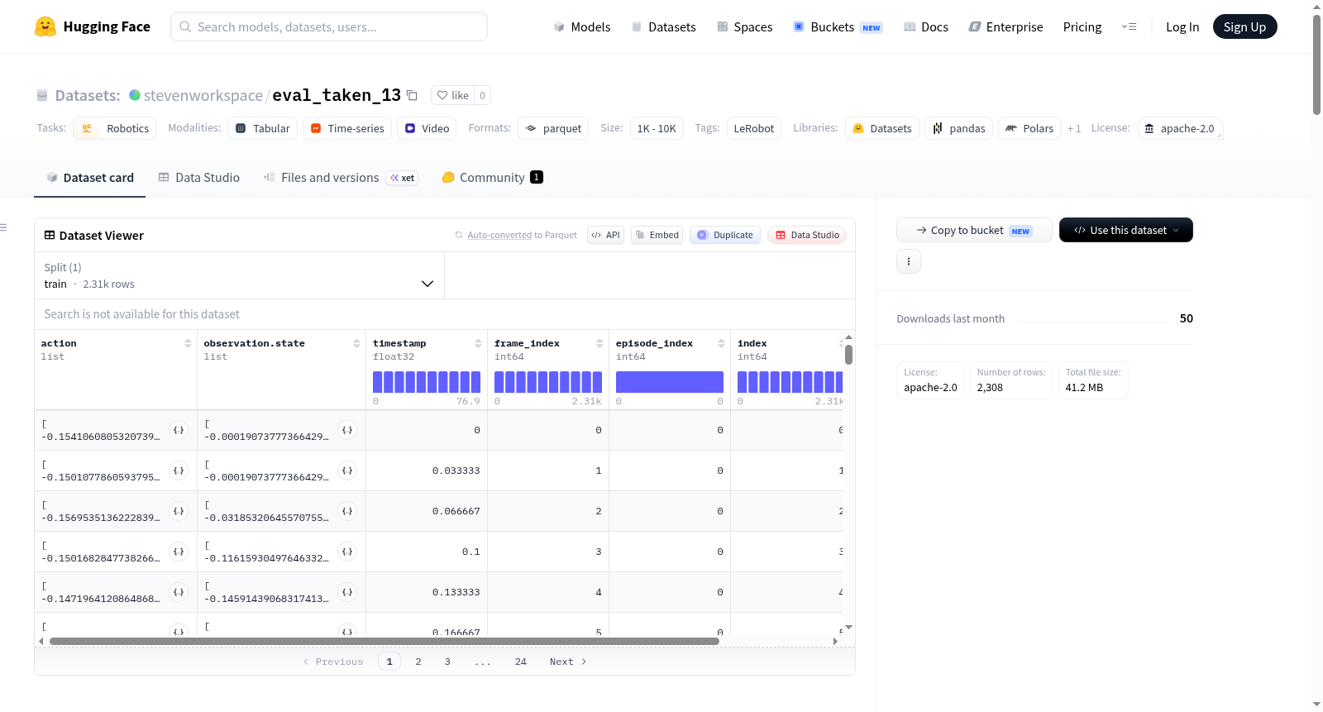Jump to page 24 of the table

(521, 662)
